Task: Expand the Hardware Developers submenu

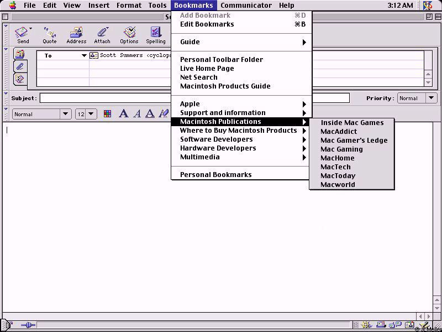Action: pyautogui.click(x=241, y=148)
